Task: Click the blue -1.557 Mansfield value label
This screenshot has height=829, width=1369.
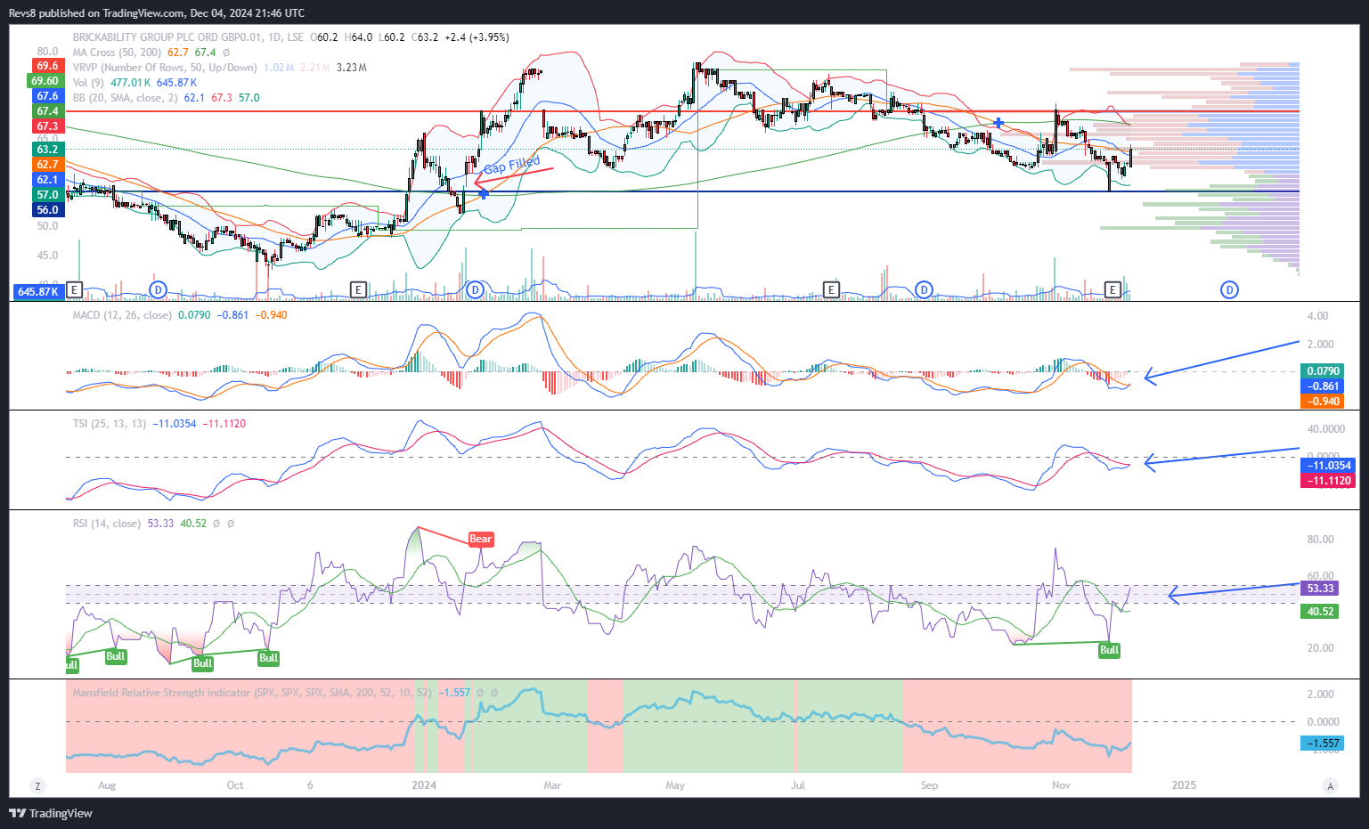Action: coord(1323,744)
